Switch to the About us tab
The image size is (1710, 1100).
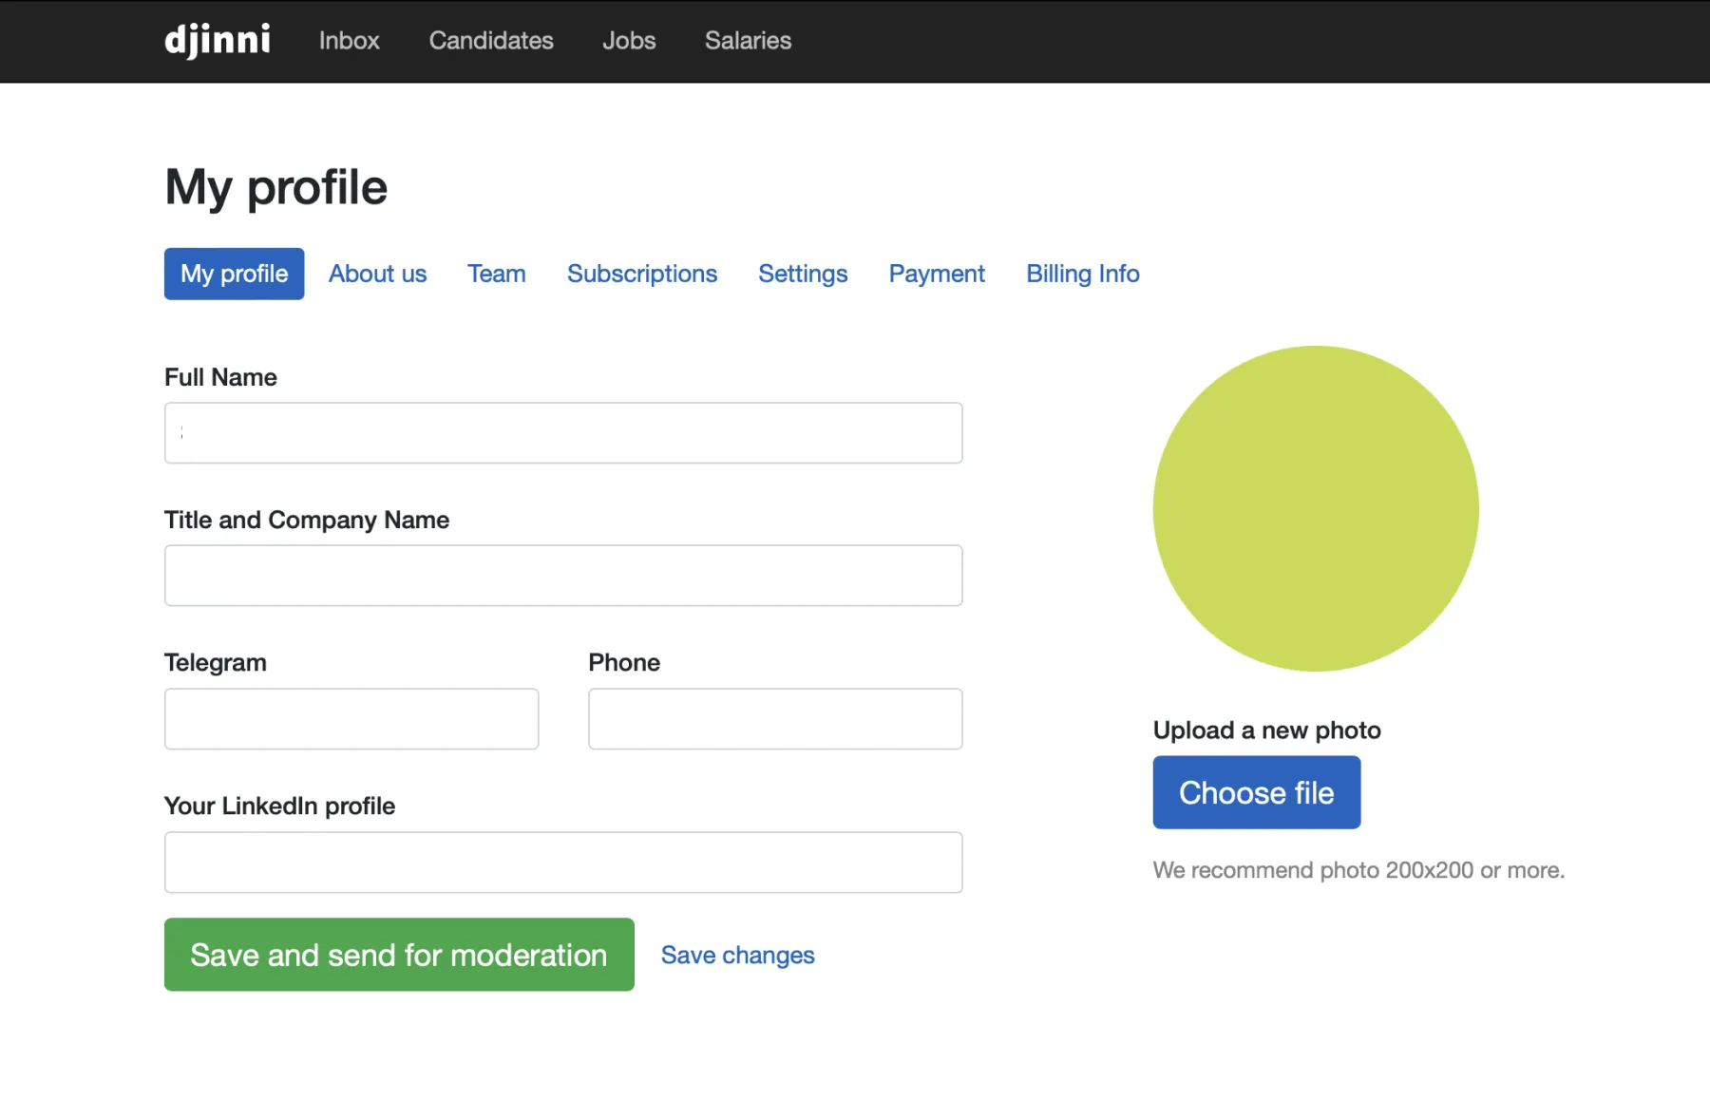pos(377,274)
